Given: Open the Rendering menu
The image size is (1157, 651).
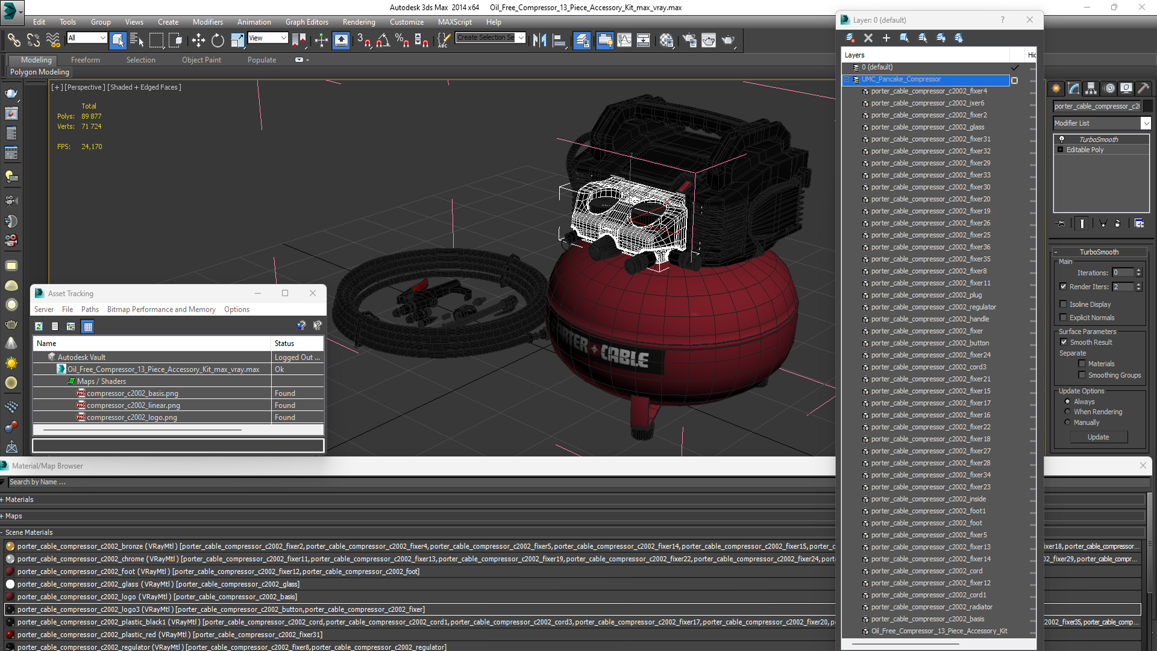Looking at the screenshot, I should (x=359, y=22).
